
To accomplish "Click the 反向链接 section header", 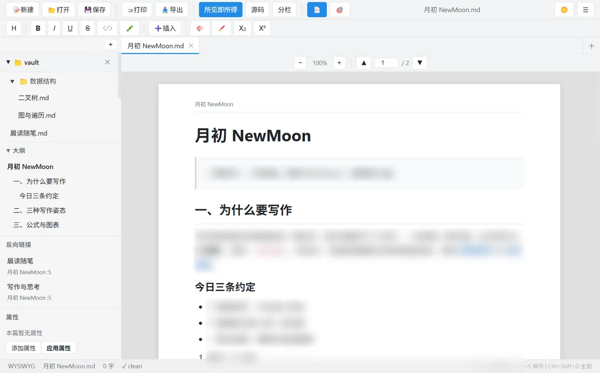I will (18, 244).
